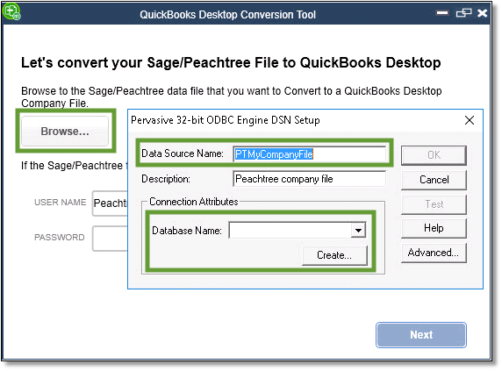Click OK in DSN Setup dialog

pyautogui.click(x=434, y=155)
